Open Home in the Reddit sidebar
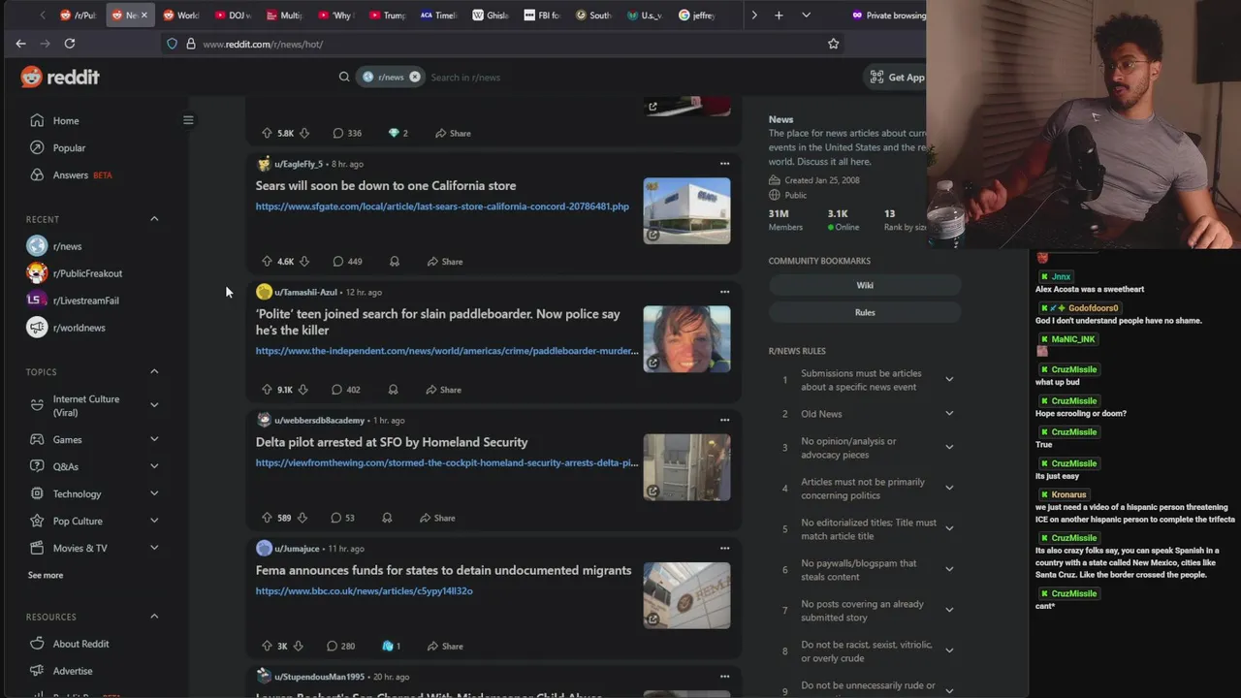The width and height of the screenshot is (1241, 698). (66, 120)
